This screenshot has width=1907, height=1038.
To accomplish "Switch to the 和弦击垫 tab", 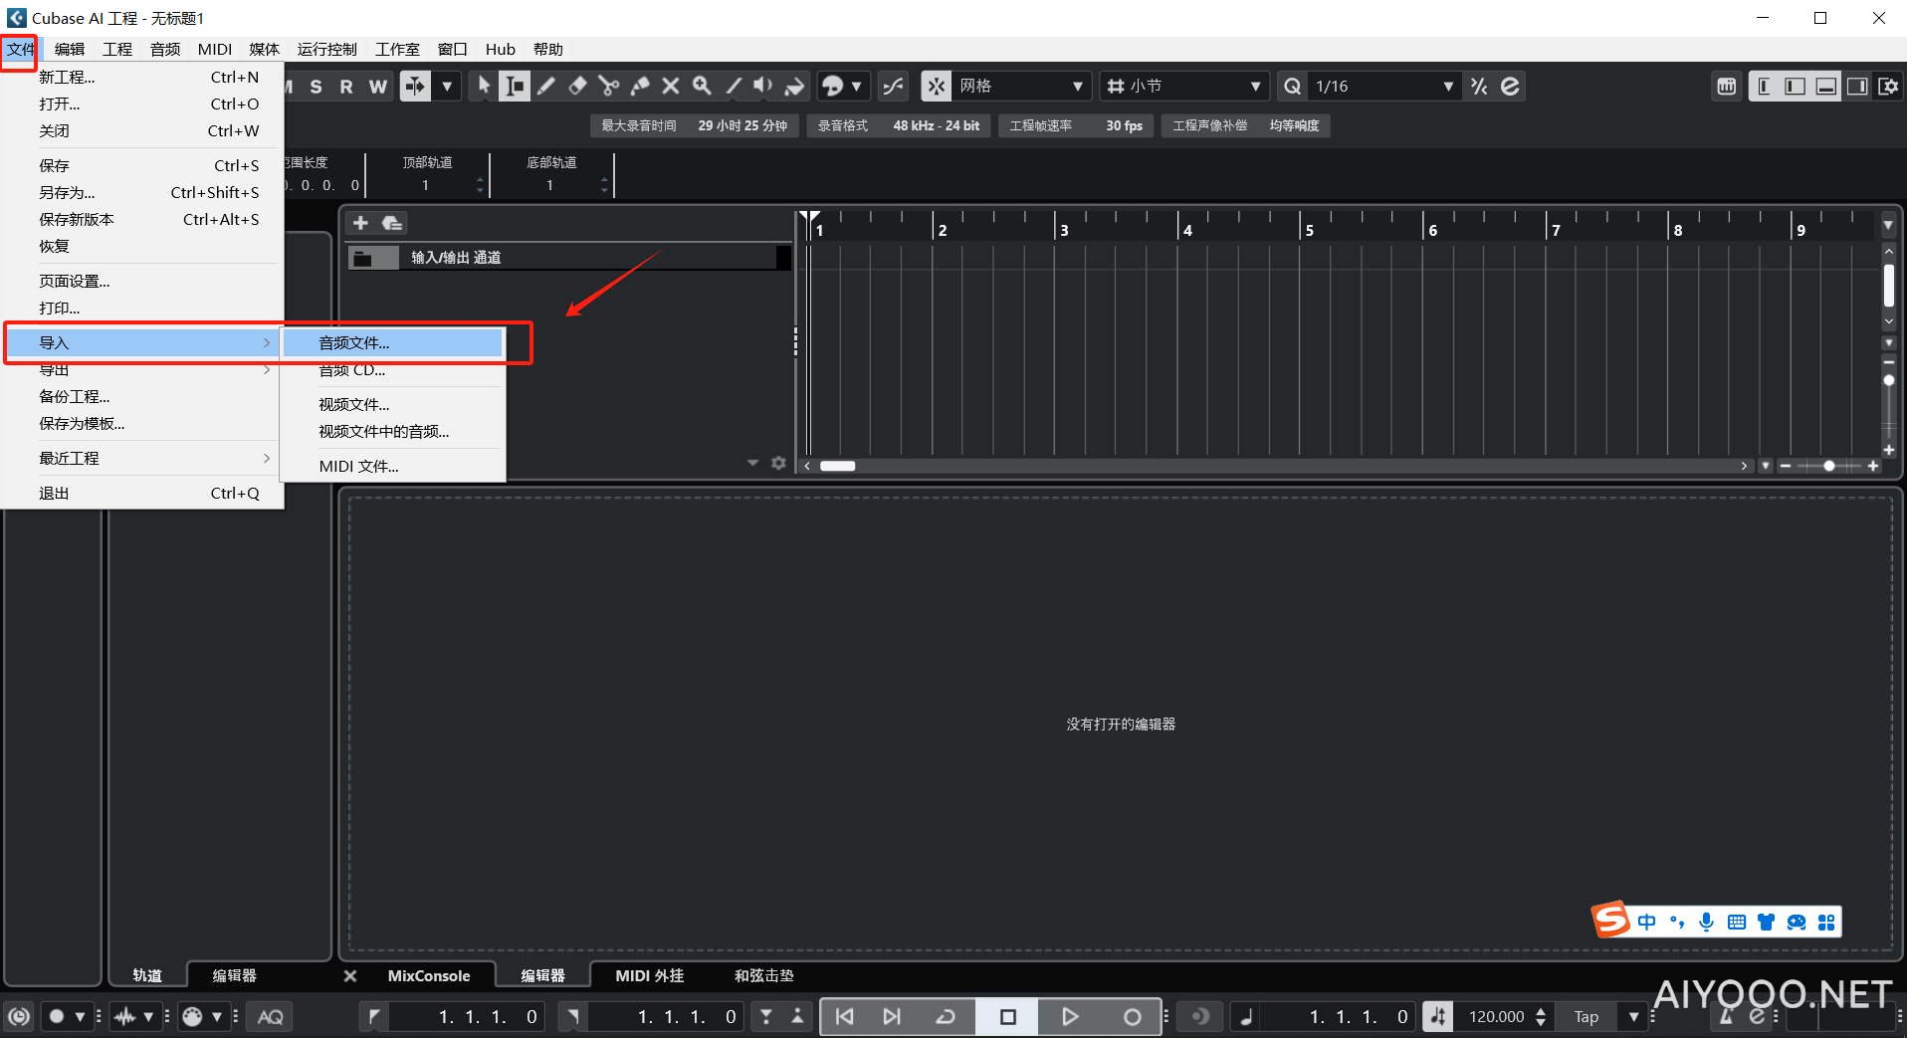I will [x=764, y=975].
